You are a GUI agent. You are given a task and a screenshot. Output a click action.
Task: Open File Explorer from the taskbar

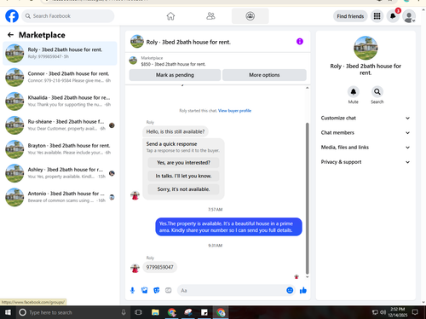coord(155,312)
